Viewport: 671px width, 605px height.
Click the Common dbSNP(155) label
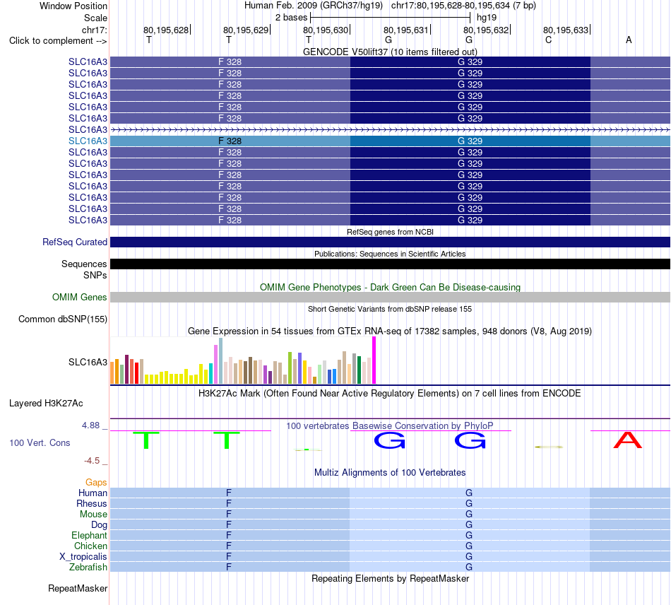coord(63,319)
